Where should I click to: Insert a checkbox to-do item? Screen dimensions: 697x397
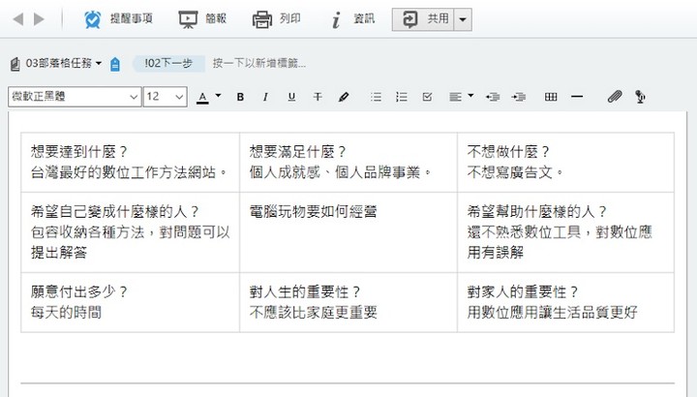[x=428, y=97]
